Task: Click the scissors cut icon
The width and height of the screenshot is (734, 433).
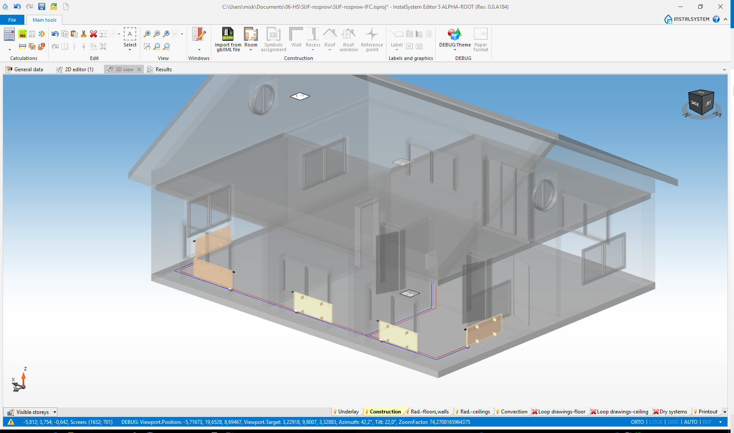Action: (x=83, y=34)
